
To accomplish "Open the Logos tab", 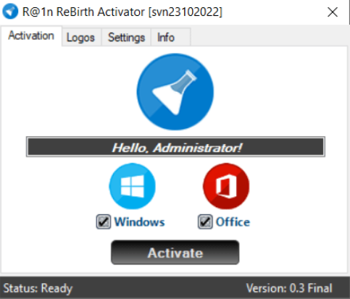I will [x=81, y=38].
